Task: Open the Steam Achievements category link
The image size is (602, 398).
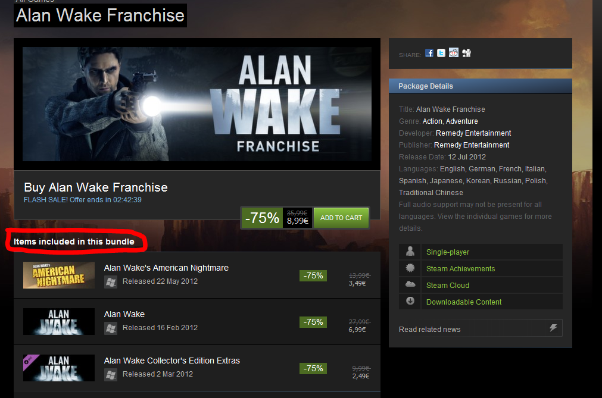Action: coord(460,269)
